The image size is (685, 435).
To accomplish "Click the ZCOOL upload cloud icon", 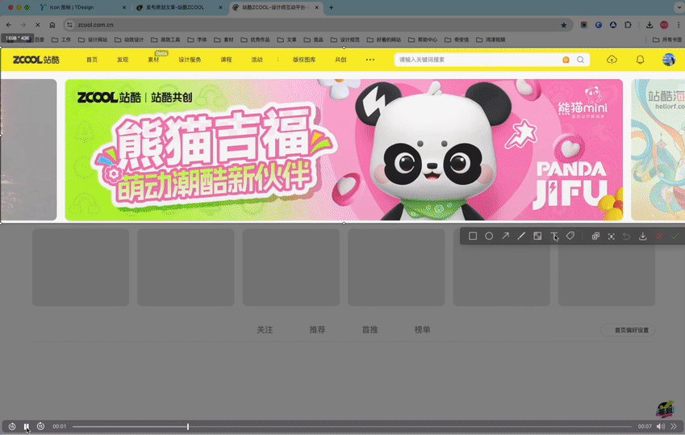I will point(612,60).
